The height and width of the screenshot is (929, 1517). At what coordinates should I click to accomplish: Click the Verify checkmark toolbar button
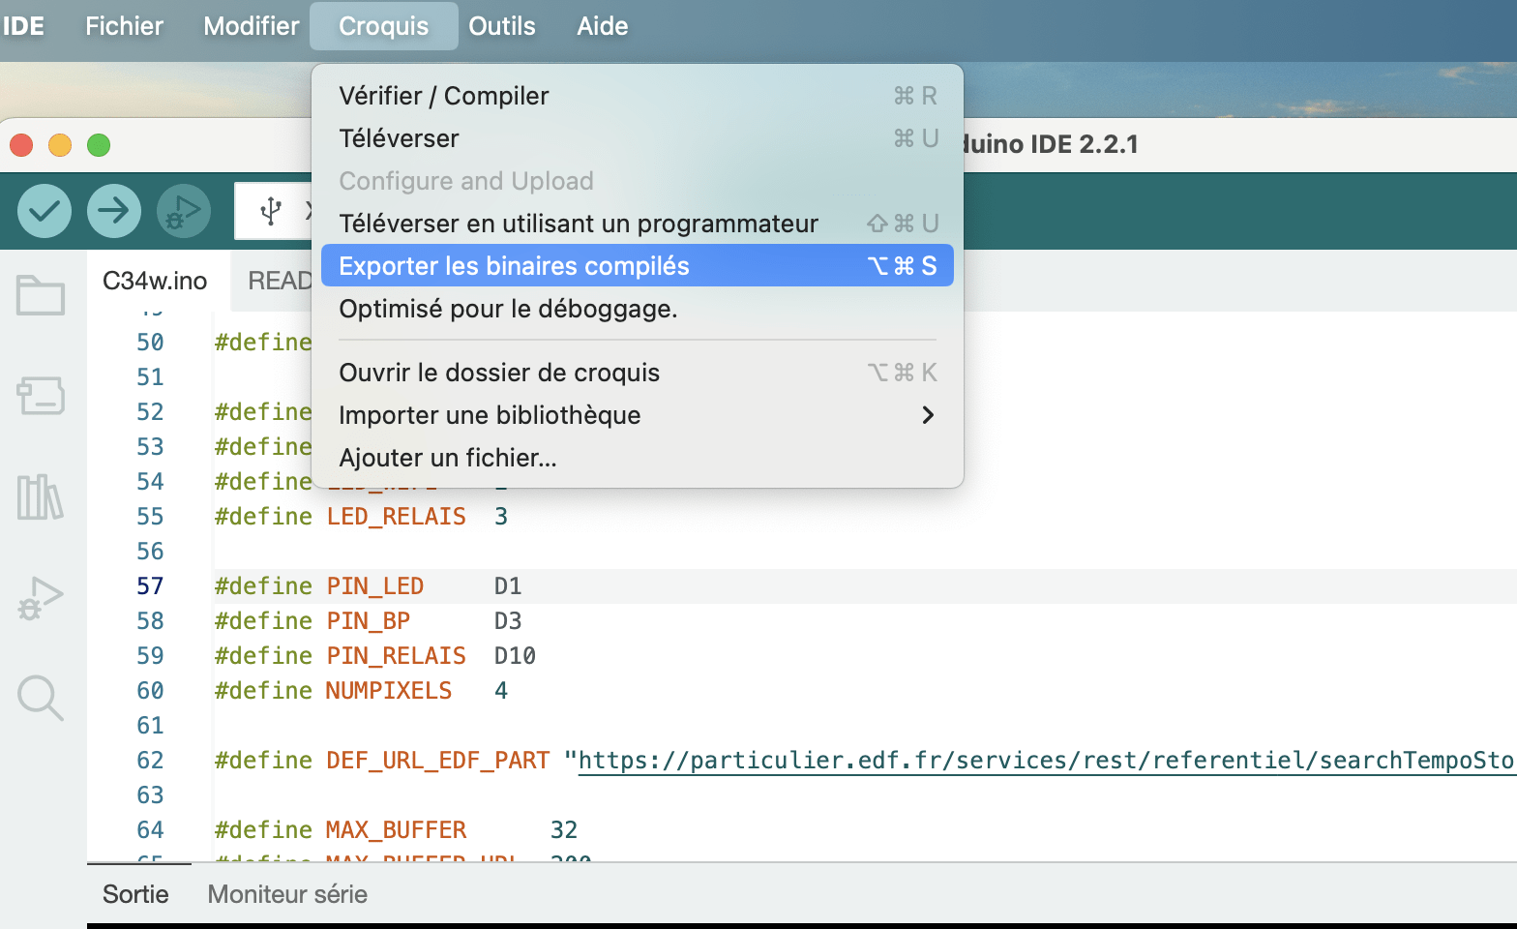[45, 210]
